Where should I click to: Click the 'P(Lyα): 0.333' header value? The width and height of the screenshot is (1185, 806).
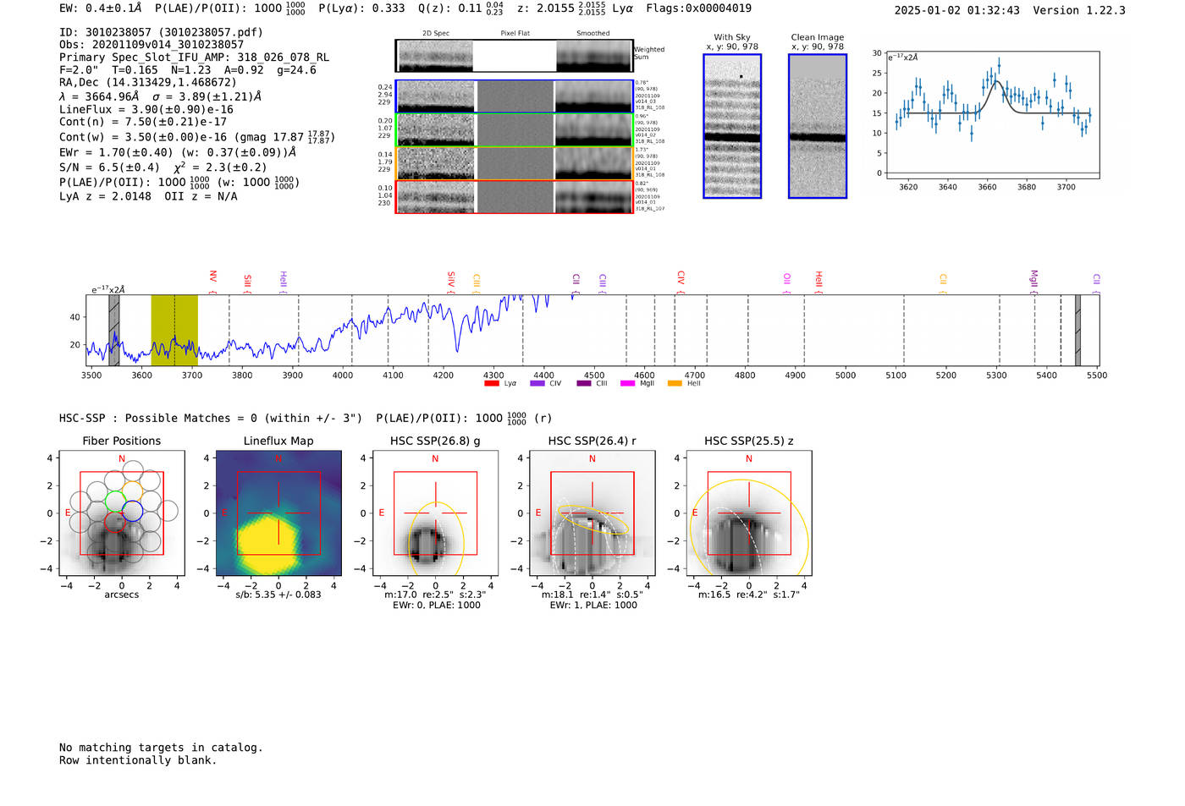pos(361,8)
